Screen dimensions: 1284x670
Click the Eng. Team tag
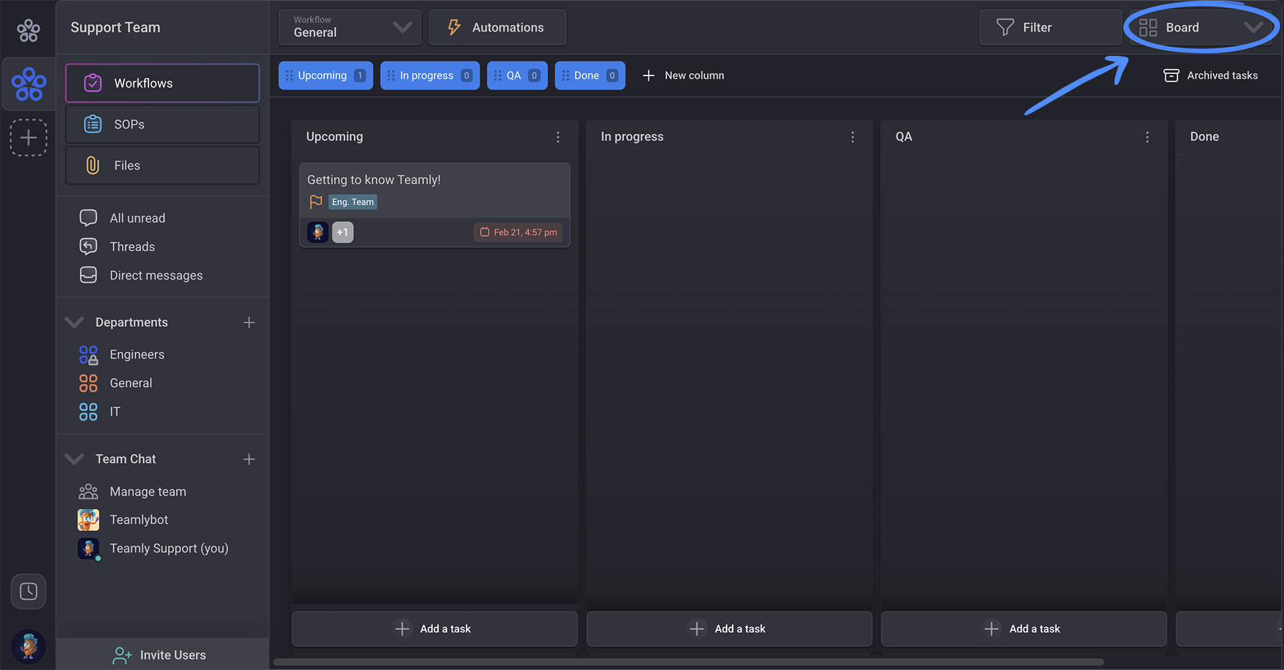353,202
